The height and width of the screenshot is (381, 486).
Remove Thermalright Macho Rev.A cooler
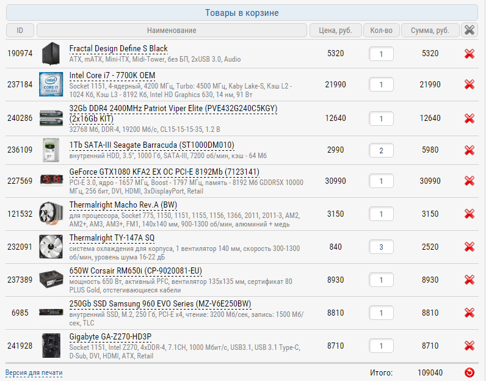pos(470,214)
